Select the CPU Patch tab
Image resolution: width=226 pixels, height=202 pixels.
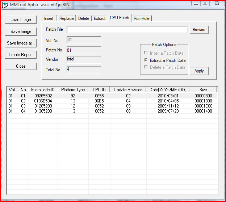click(x=120, y=18)
